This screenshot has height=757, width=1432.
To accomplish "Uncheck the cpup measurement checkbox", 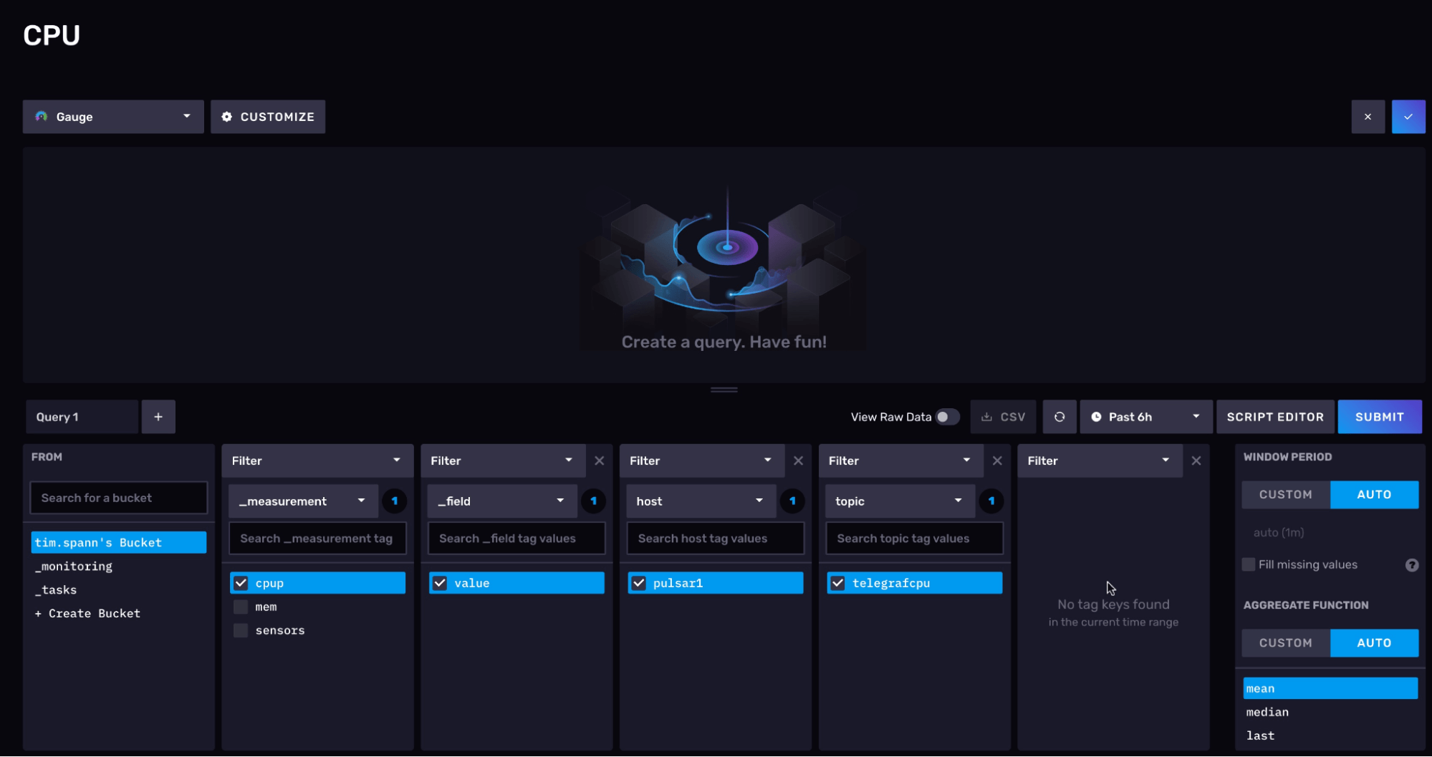I will click(x=241, y=582).
